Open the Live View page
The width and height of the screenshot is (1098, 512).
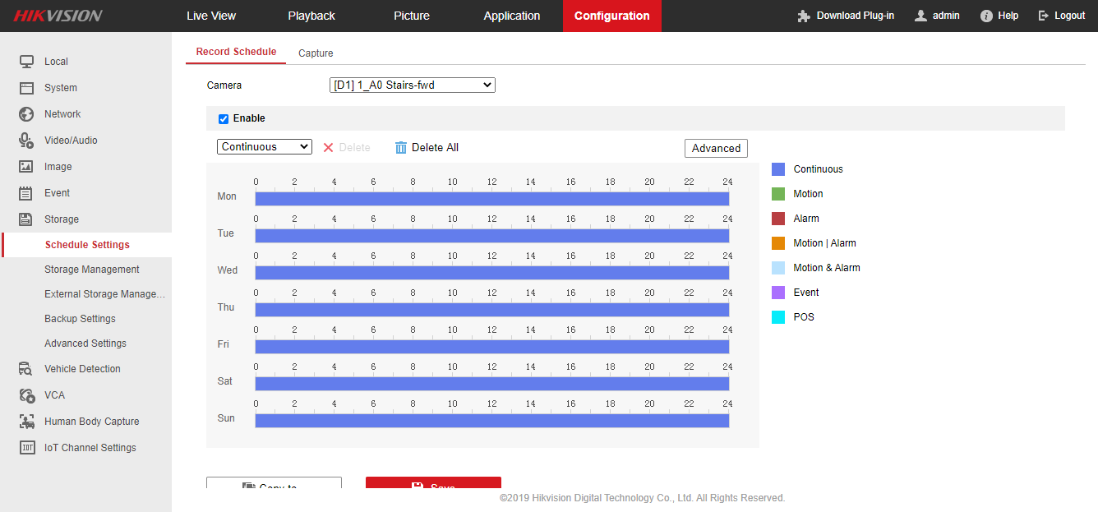(x=211, y=16)
